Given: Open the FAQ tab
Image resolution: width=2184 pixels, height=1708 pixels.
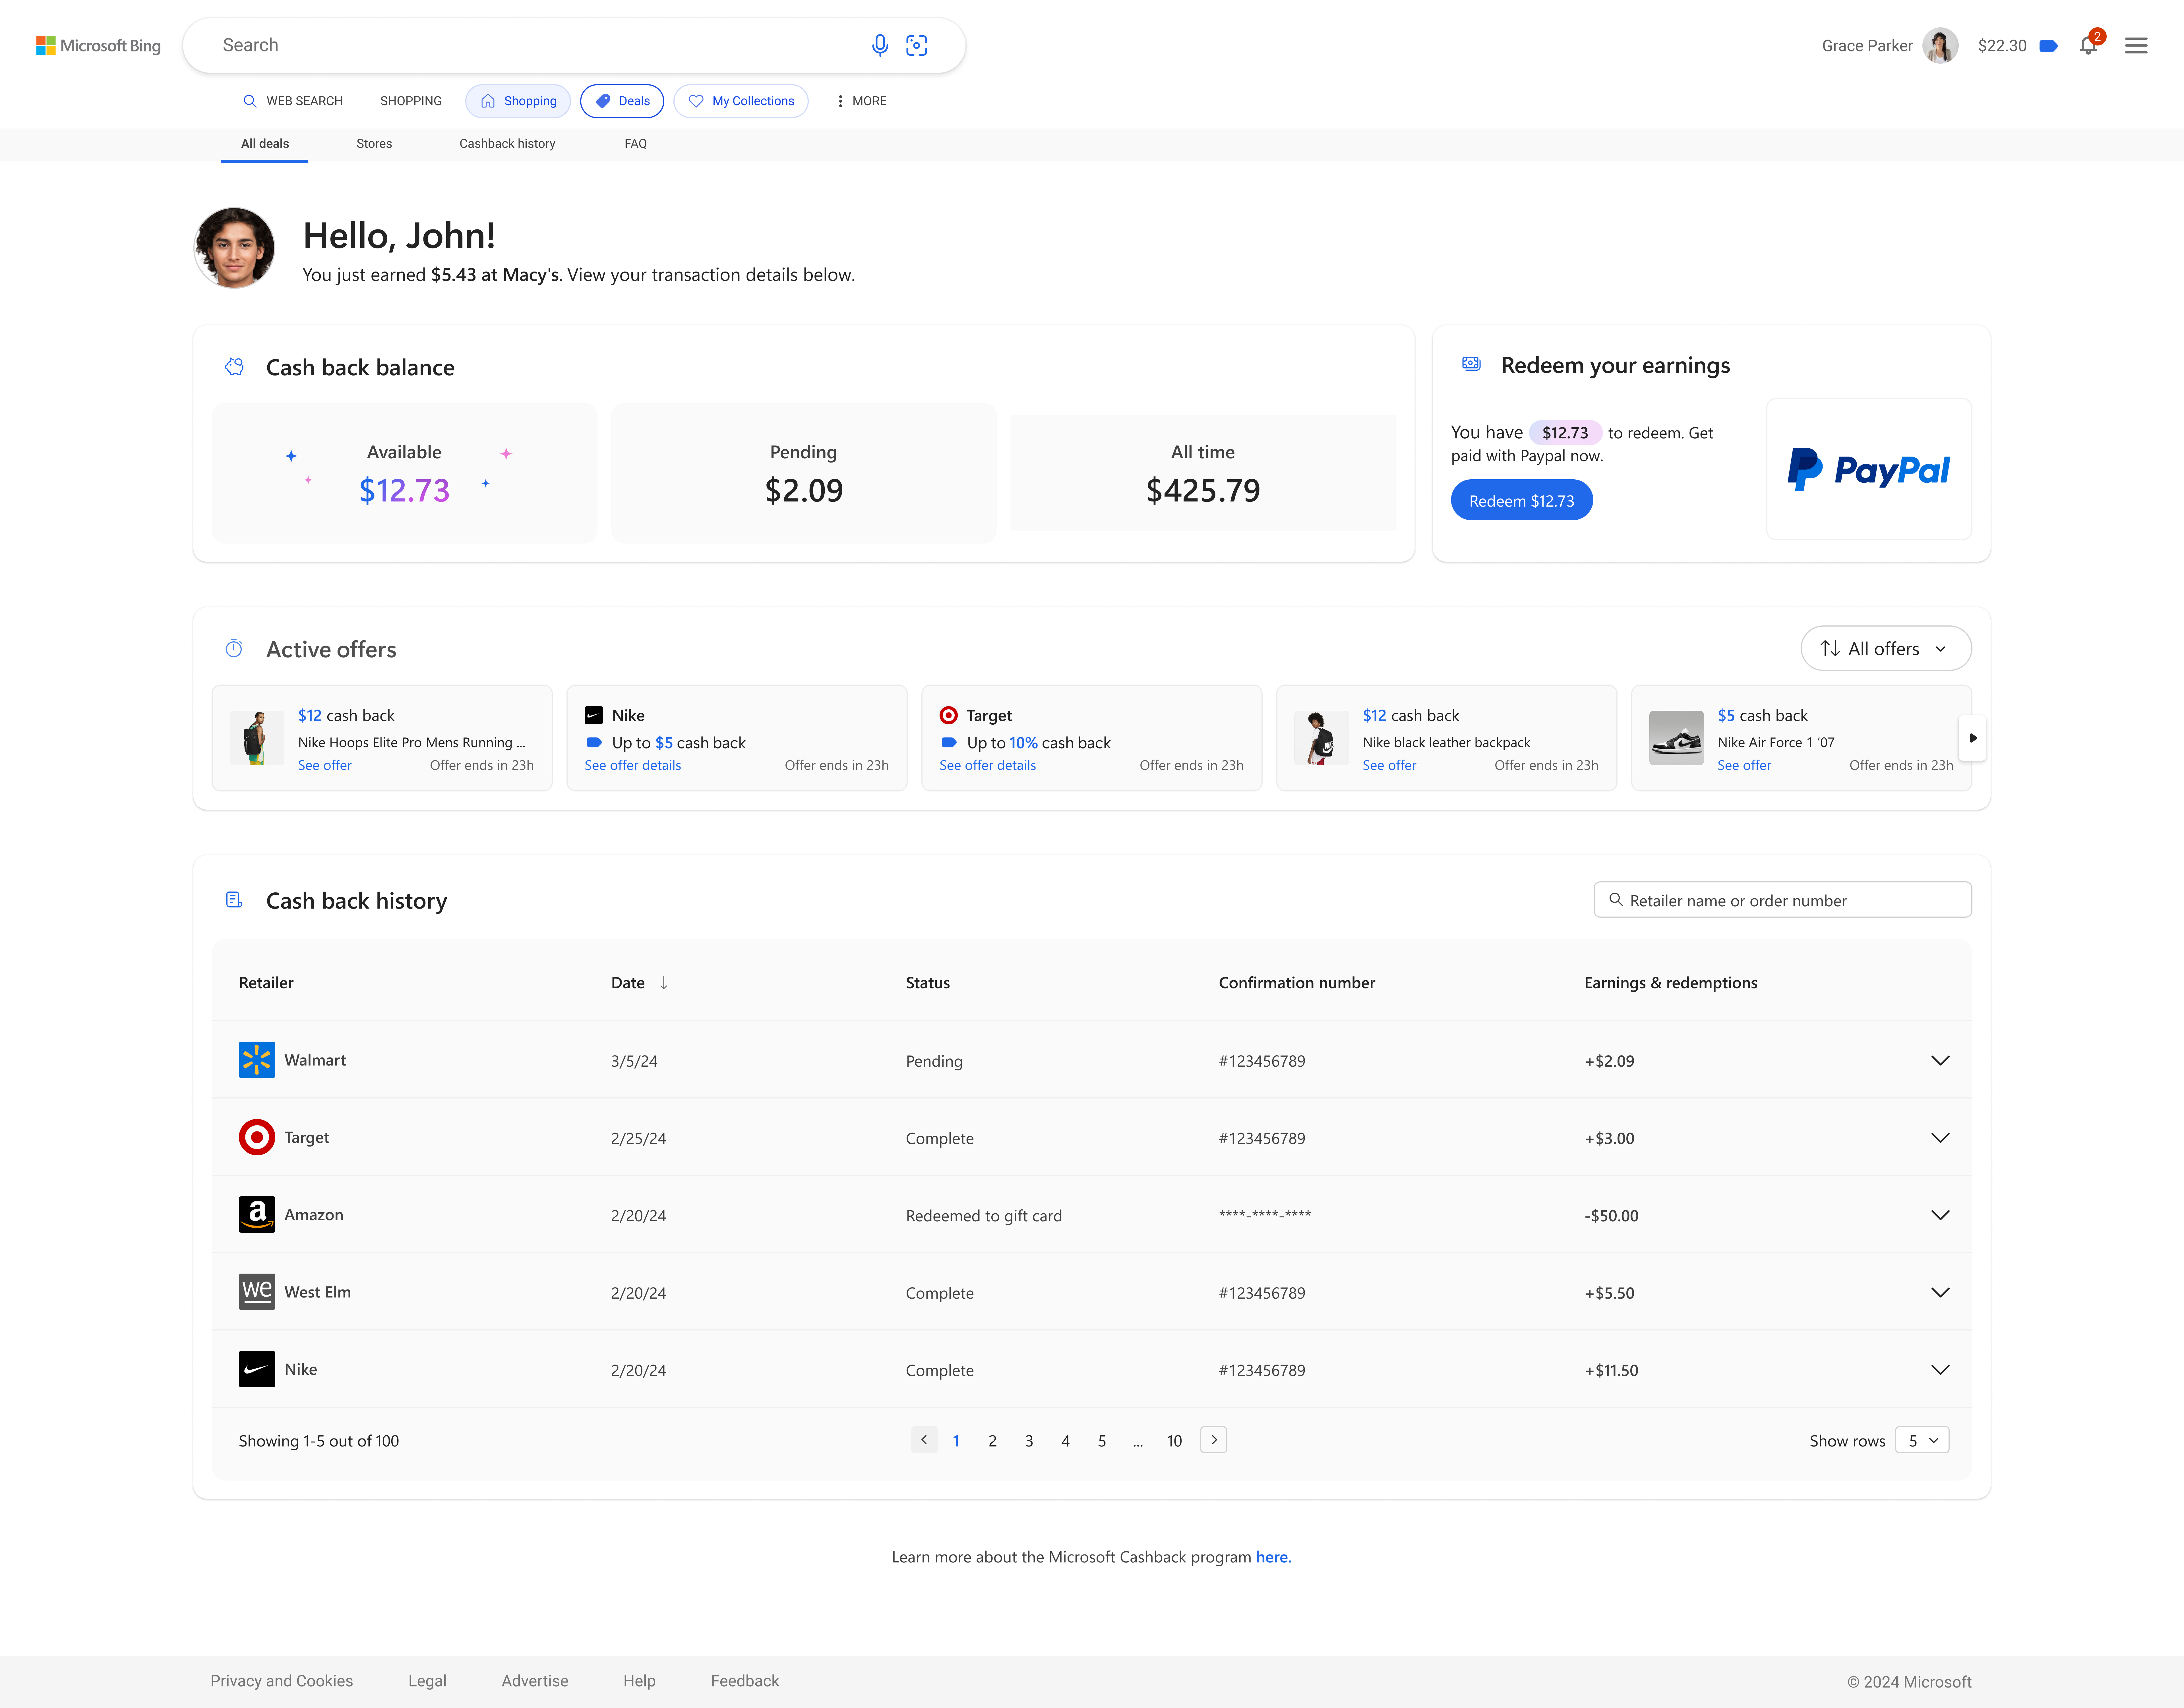Looking at the screenshot, I should 635,144.
